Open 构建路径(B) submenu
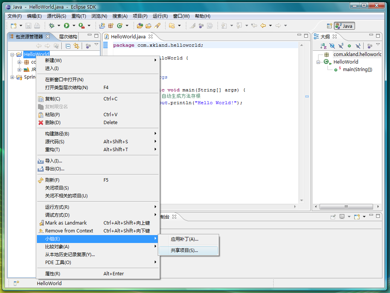The image size is (390, 293). (x=98, y=134)
